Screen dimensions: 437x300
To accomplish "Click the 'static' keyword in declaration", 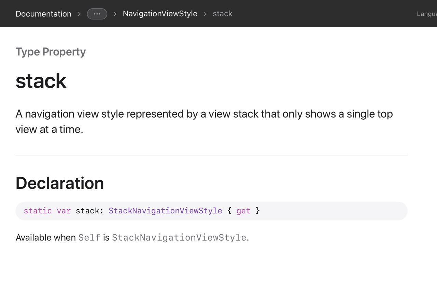I will 38,211.
